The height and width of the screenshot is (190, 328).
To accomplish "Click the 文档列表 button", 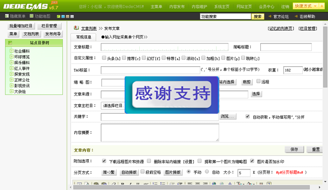I will click(31, 34).
